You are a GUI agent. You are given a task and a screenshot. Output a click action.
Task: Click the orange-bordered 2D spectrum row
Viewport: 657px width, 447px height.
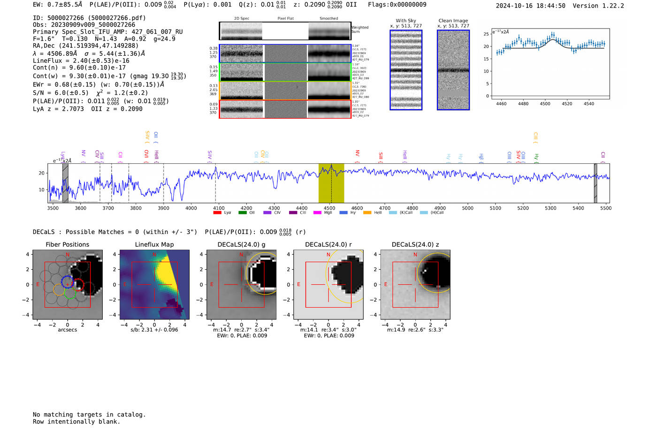click(285, 91)
